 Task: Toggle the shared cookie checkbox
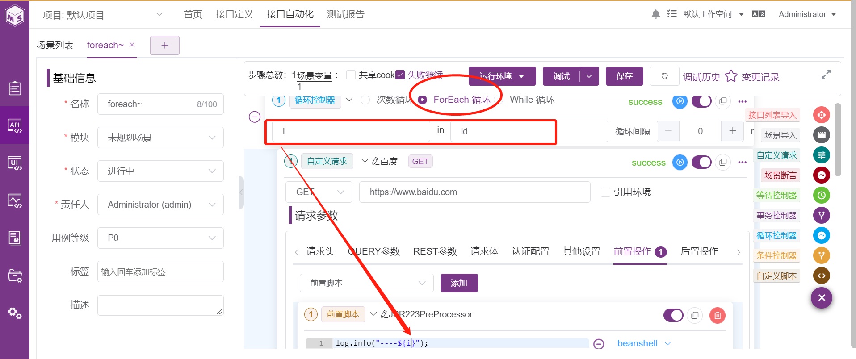pos(351,75)
